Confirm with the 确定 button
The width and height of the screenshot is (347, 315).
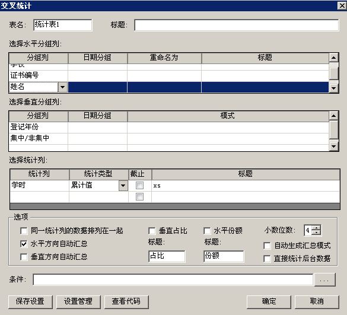tap(269, 302)
